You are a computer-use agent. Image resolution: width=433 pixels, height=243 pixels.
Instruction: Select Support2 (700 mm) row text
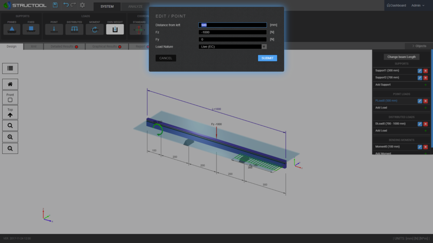click(387, 77)
